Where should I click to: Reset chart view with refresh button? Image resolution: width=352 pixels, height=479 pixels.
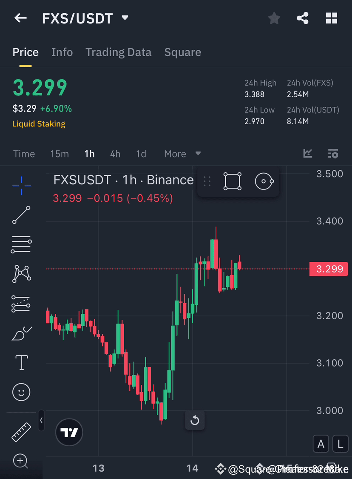pos(195,420)
